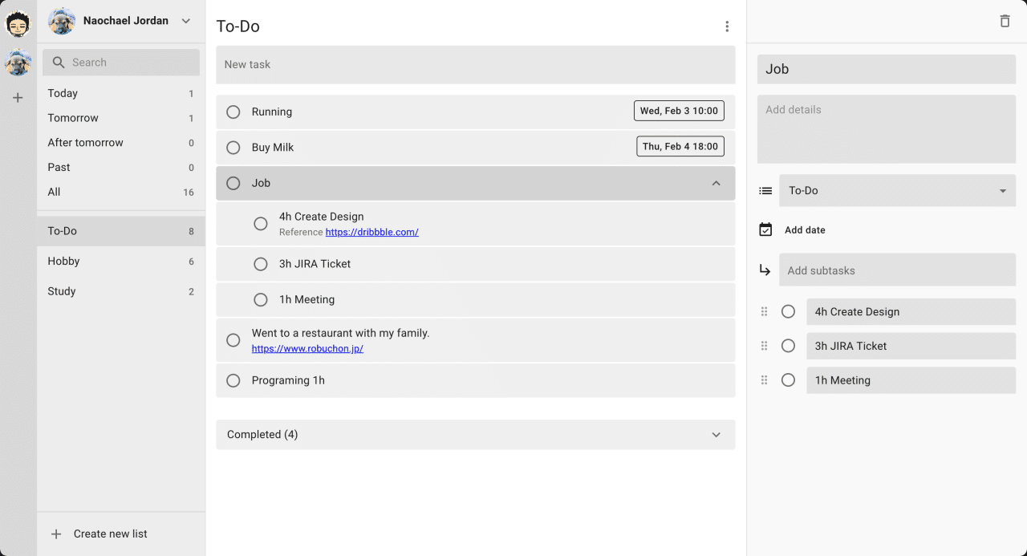Click the New task input field
This screenshot has width=1027, height=556.
coord(475,64)
